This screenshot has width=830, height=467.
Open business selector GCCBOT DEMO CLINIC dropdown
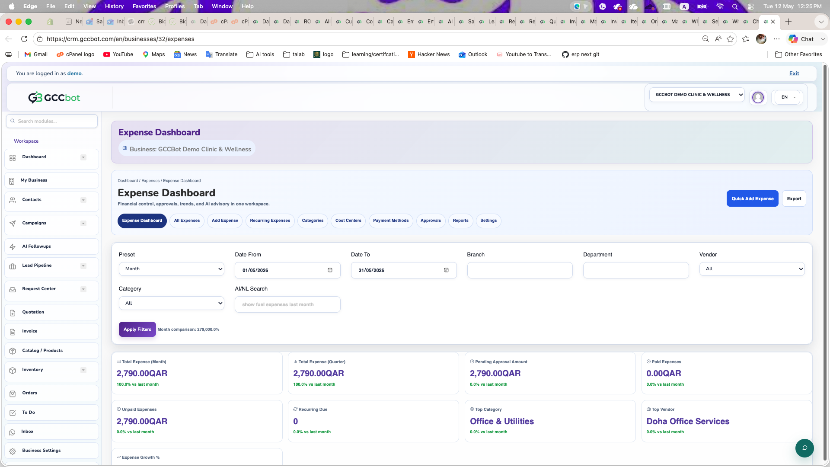click(697, 95)
